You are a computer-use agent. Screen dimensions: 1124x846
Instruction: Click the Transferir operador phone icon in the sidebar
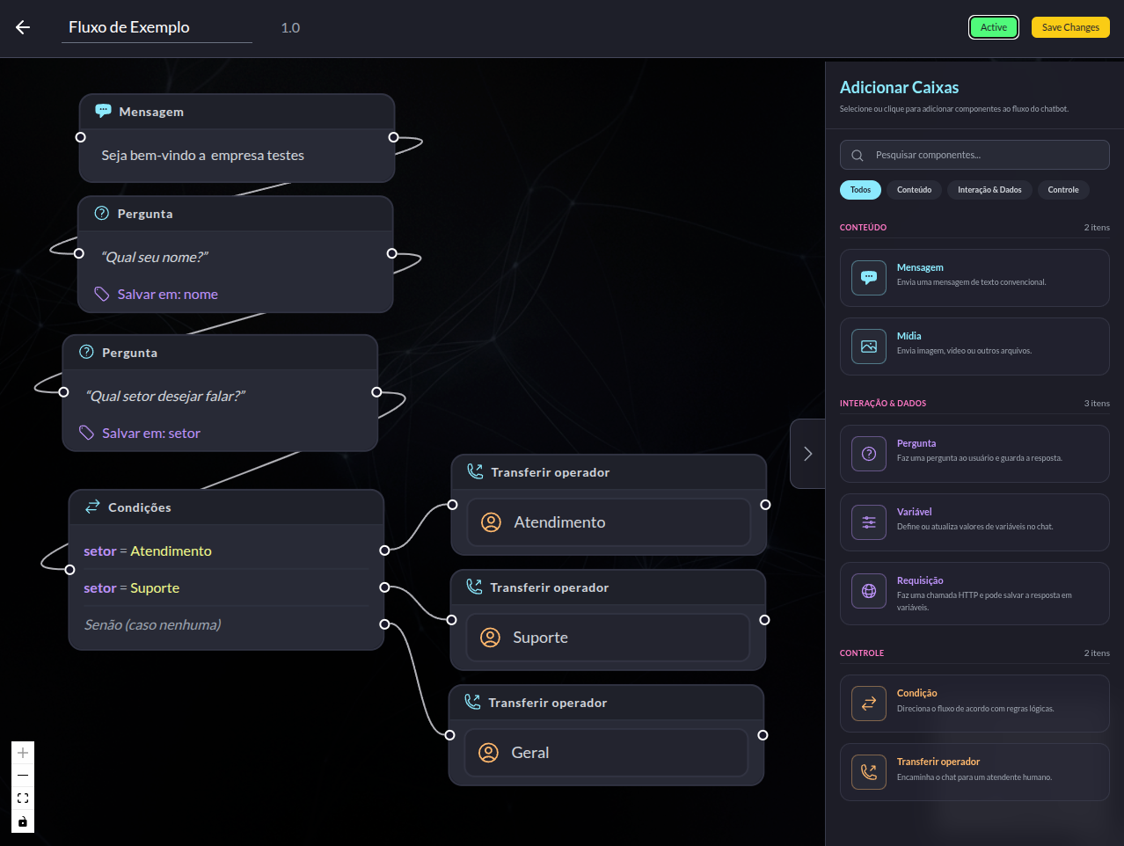point(869,772)
